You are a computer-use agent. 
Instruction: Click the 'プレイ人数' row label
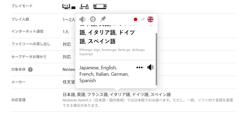point(20,19)
